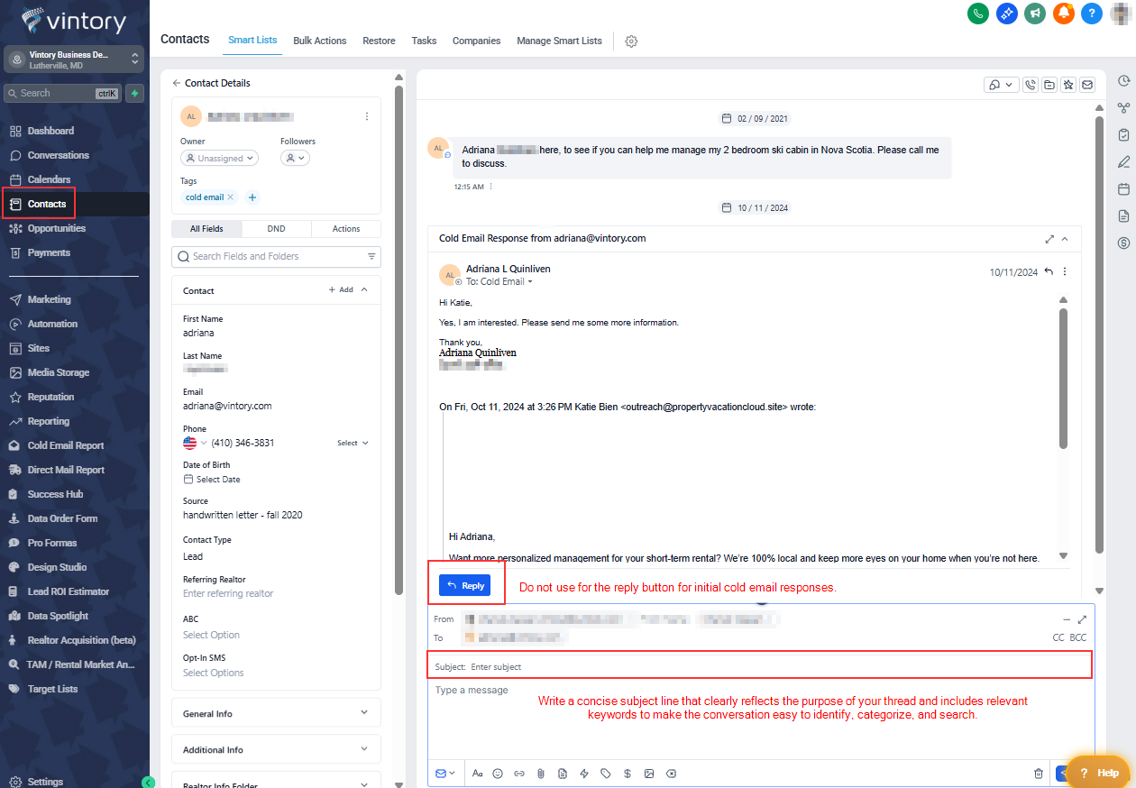1136x788 pixels.
Task: Switch to the DND tab
Action: [x=276, y=229]
